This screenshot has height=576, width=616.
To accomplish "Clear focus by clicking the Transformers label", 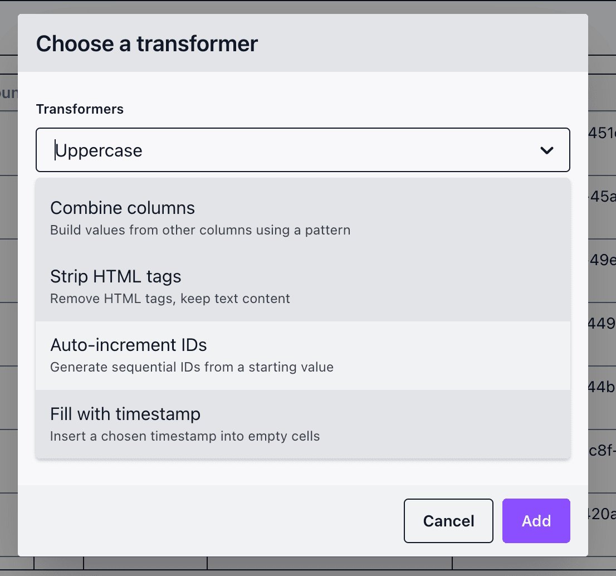I will point(80,109).
